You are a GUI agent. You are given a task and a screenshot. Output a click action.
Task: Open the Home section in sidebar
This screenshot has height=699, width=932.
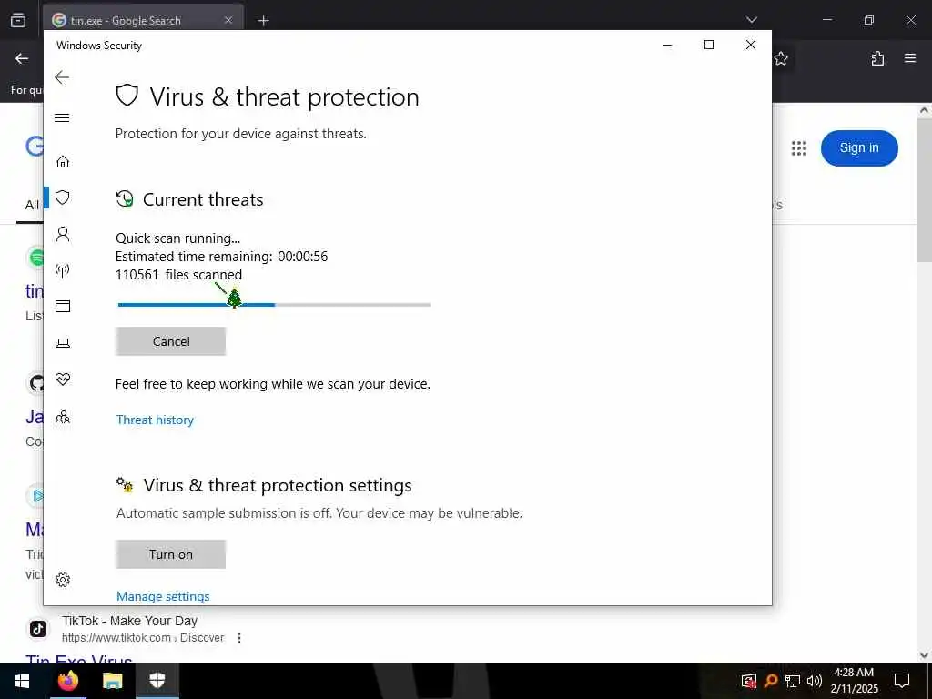pos(63,162)
